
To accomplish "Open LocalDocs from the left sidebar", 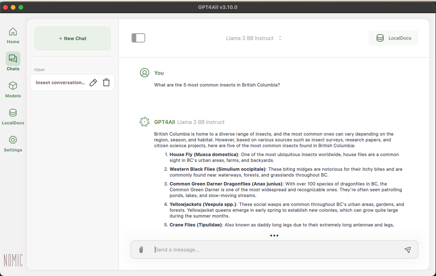I will (13, 117).
